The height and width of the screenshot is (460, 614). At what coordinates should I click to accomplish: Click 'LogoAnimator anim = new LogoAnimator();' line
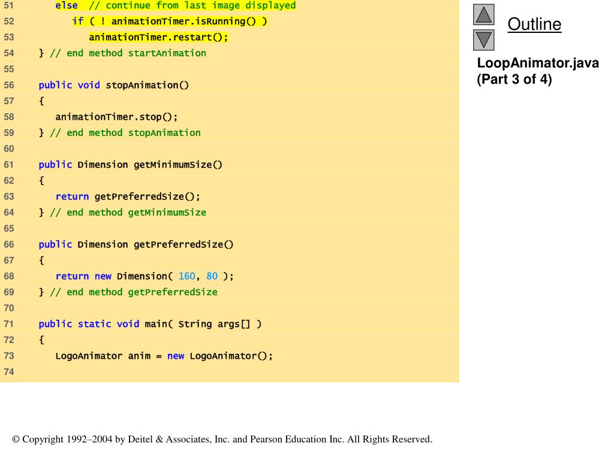point(164,356)
